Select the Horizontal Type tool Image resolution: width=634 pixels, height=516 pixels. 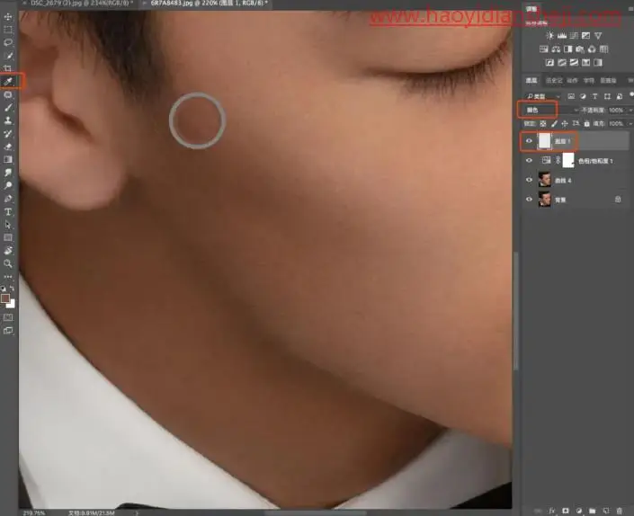(8, 212)
